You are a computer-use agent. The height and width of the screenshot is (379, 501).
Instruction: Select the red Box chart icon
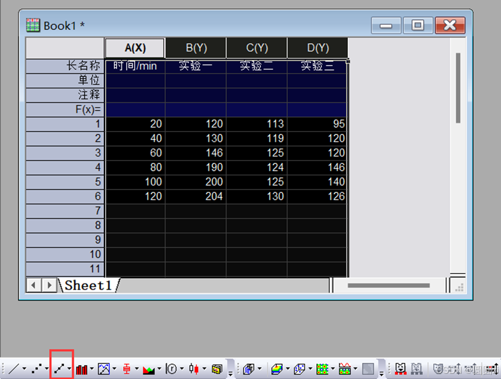pos(127,369)
